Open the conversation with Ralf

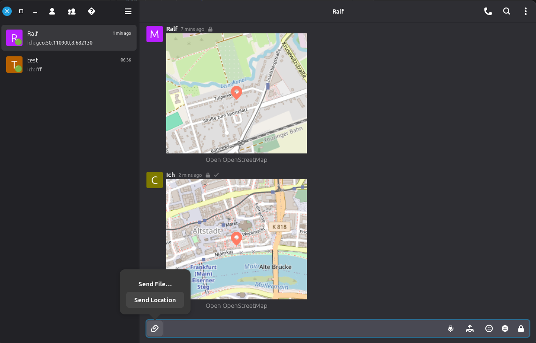(69, 38)
